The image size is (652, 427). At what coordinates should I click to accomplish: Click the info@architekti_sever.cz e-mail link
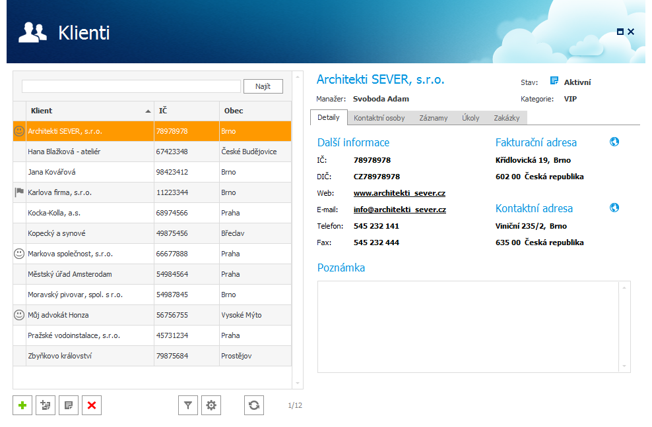399,210
